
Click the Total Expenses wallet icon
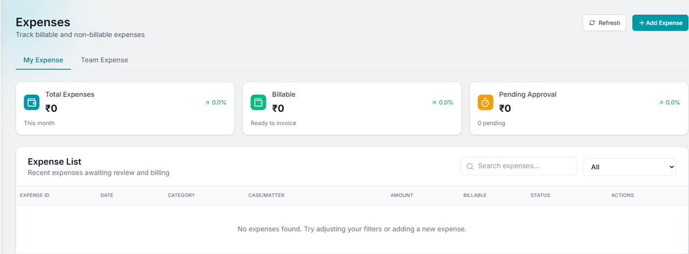point(32,102)
